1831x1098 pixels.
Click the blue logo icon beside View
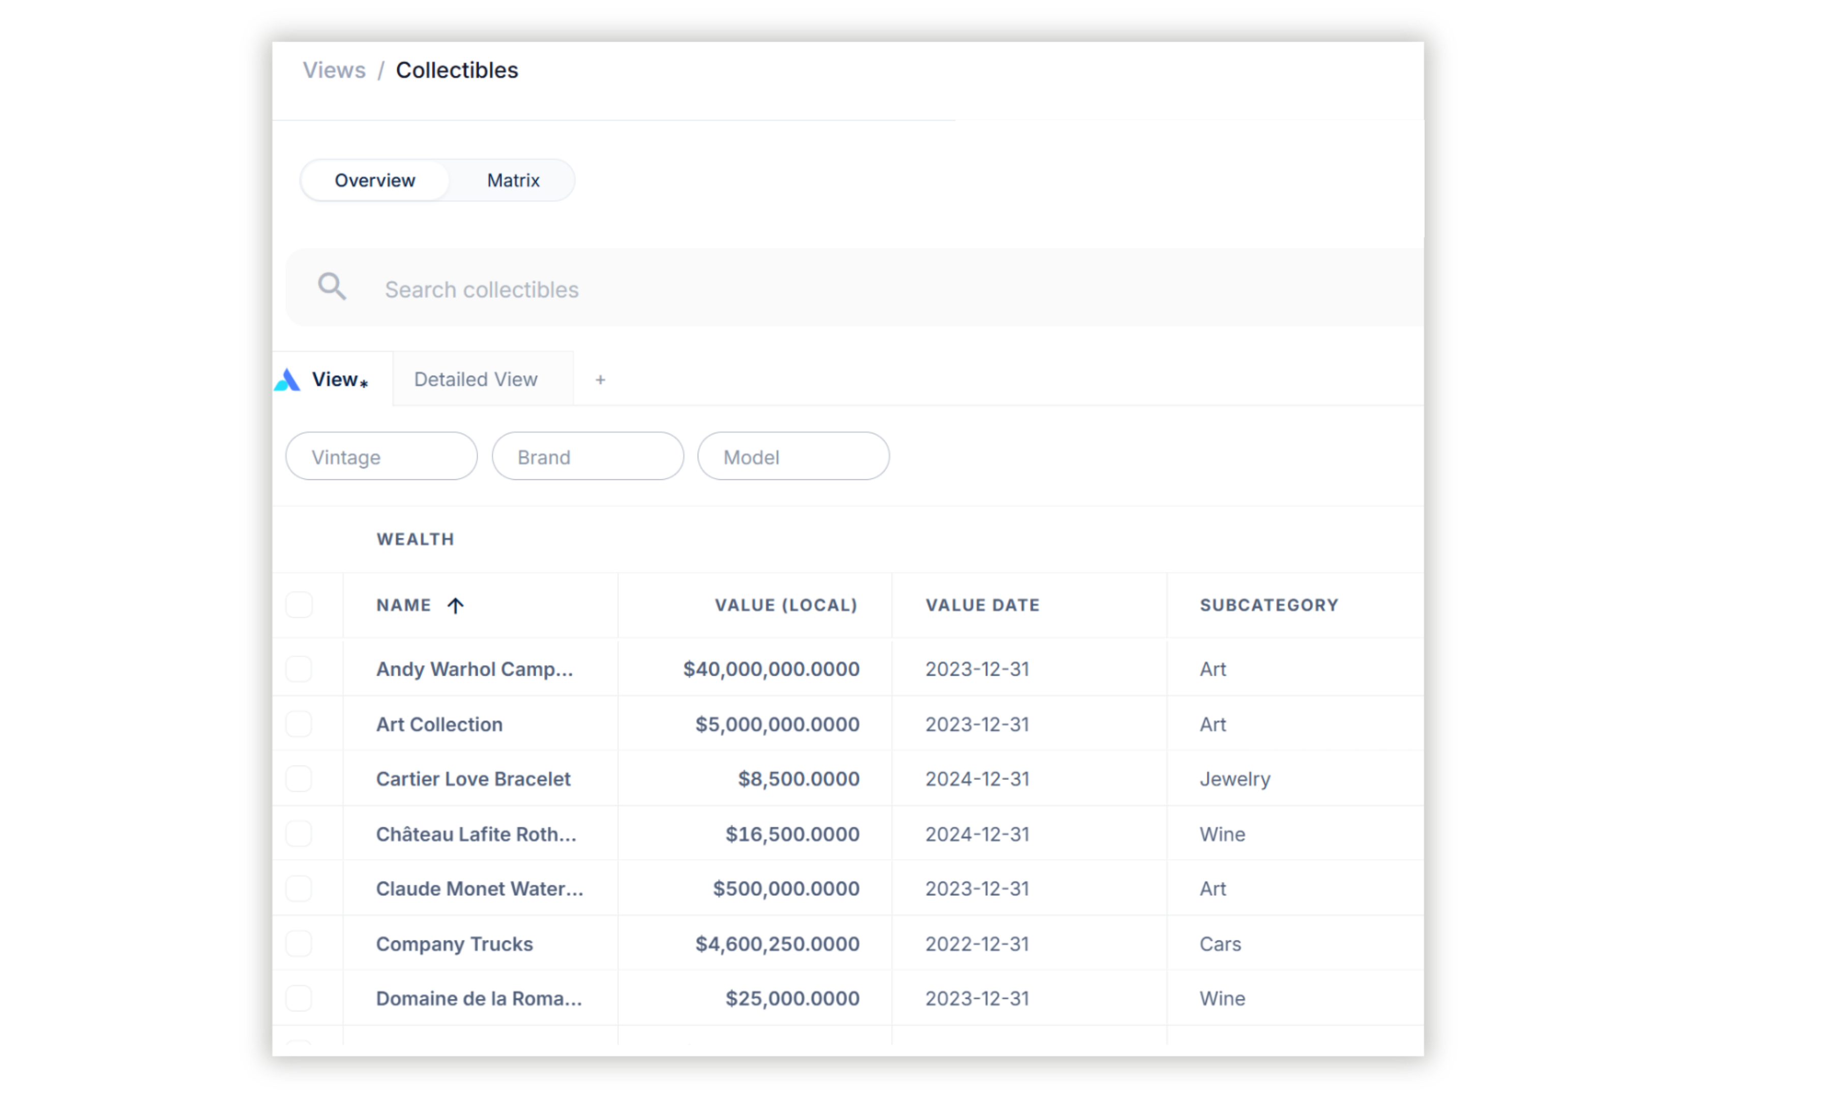[287, 380]
